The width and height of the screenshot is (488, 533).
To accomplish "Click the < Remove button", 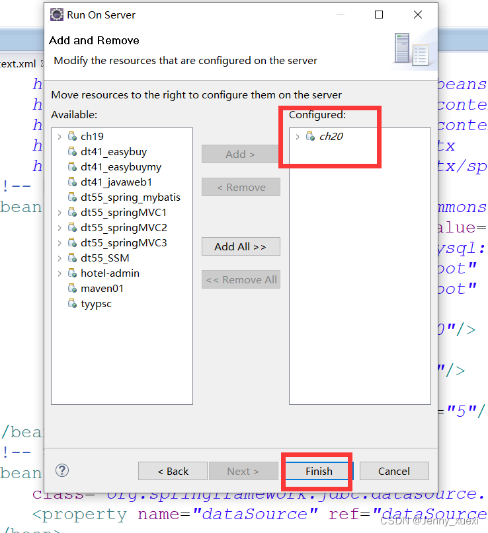I will tap(241, 187).
